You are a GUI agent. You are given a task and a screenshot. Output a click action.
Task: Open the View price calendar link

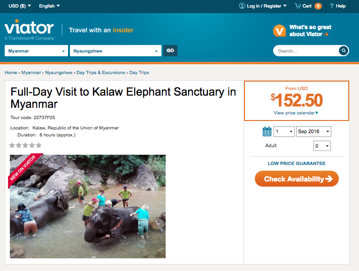(x=296, y=113)
